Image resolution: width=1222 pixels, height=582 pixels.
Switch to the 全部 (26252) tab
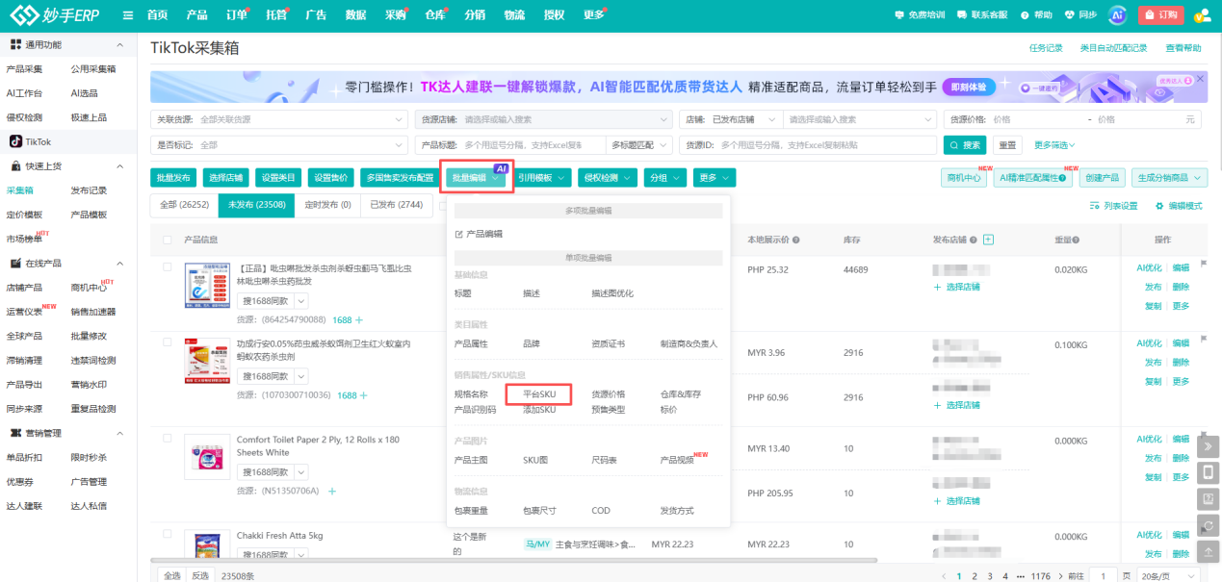[184, 205]
